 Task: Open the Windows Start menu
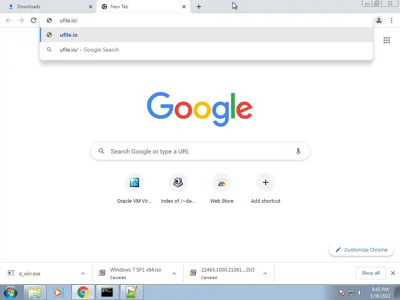point(11,292)
